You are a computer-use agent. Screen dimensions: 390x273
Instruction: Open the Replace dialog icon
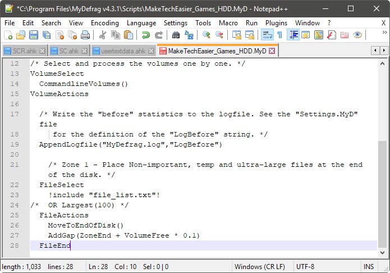[x=189, y=35]
